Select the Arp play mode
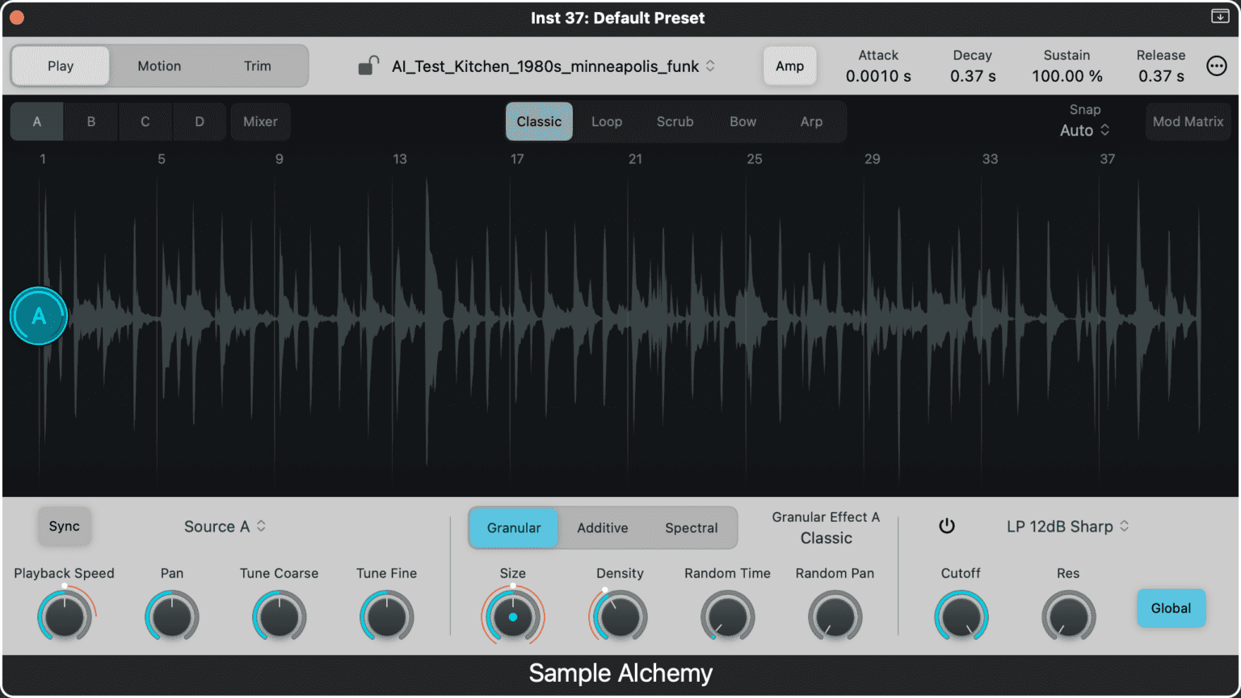 click(x=811, y=121)
